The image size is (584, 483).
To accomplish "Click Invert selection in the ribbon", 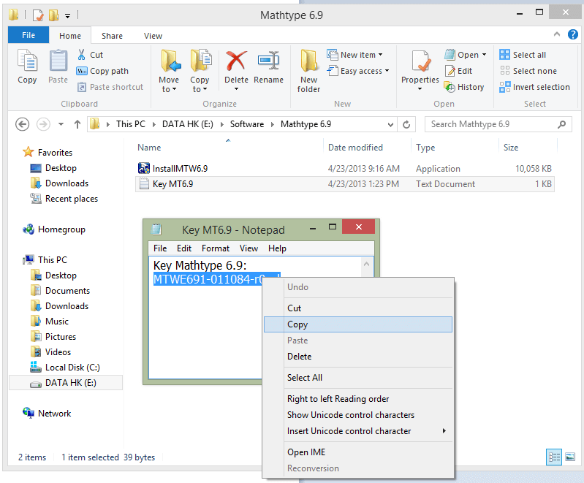I will click(x=534, y=87).
